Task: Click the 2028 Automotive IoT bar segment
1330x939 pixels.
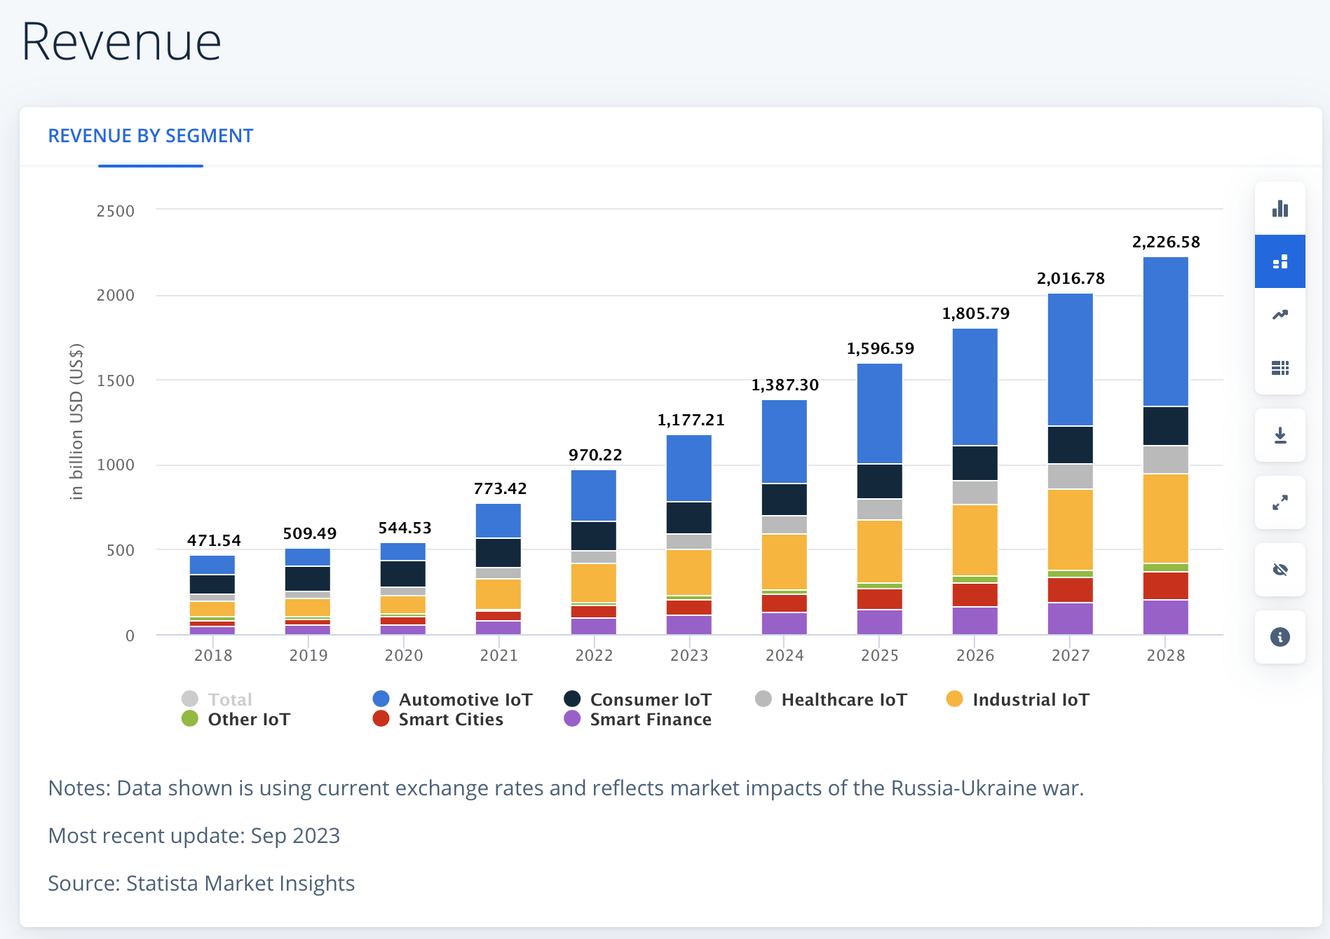Action: point(1165,331)
